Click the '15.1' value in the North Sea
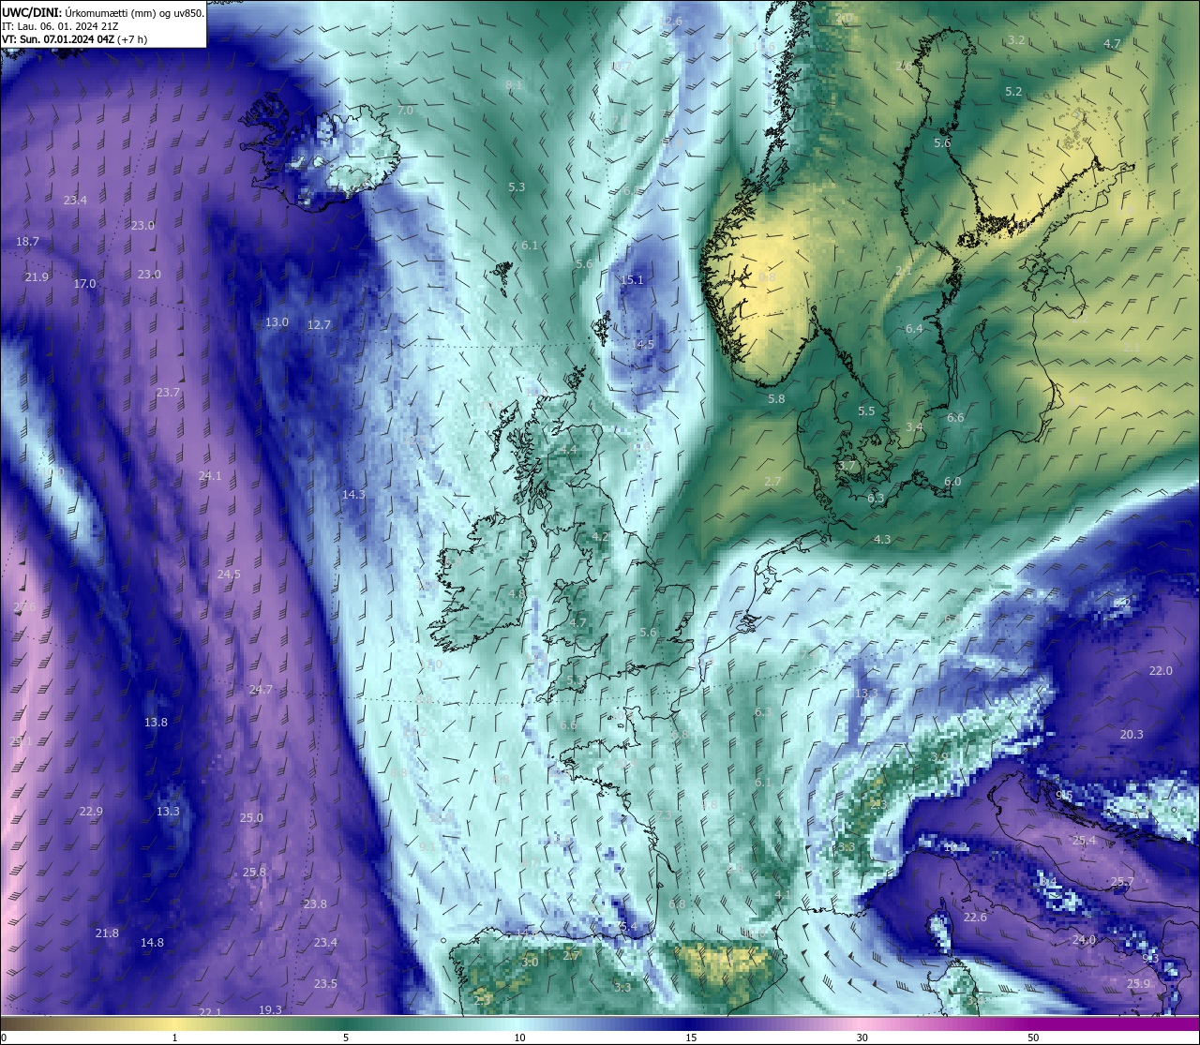 (x=632, y=280)
